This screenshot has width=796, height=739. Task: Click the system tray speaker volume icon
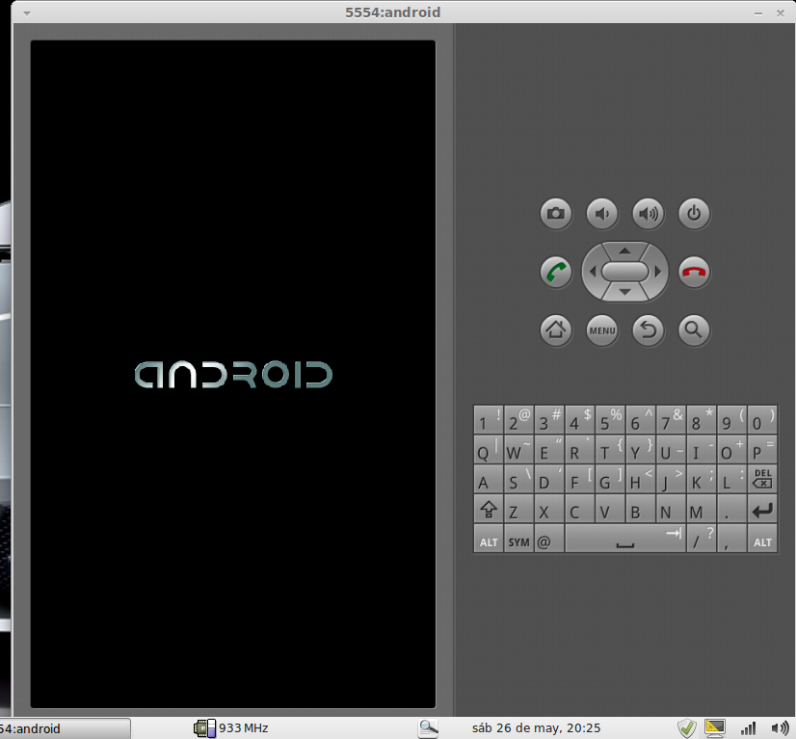780,728
